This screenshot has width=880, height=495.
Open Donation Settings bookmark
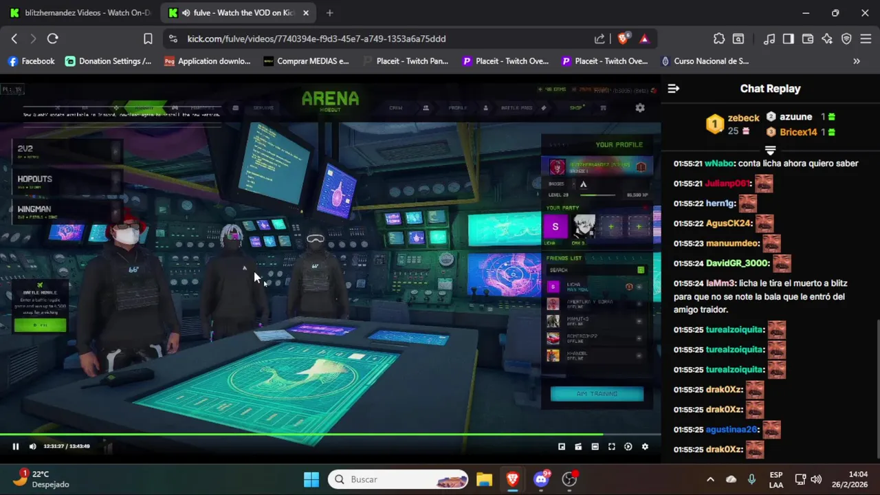[108, 61]
